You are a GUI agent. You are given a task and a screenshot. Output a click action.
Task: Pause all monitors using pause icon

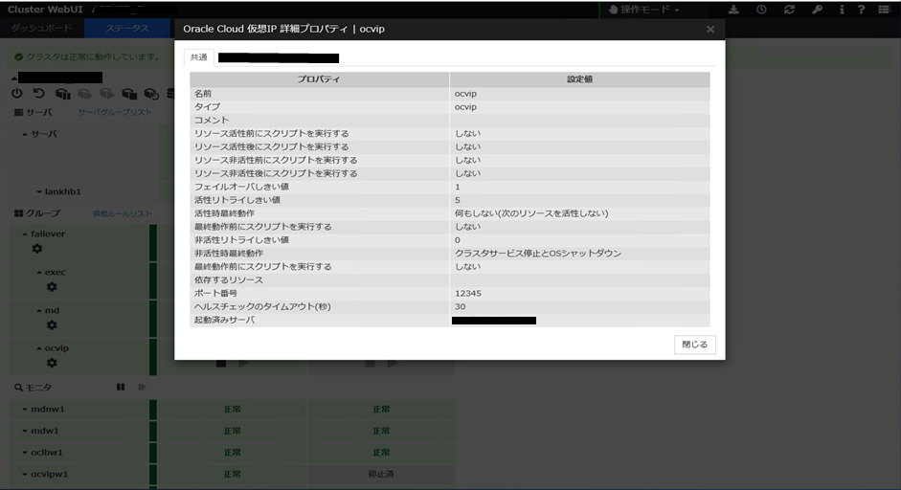[x=121, y=387]
